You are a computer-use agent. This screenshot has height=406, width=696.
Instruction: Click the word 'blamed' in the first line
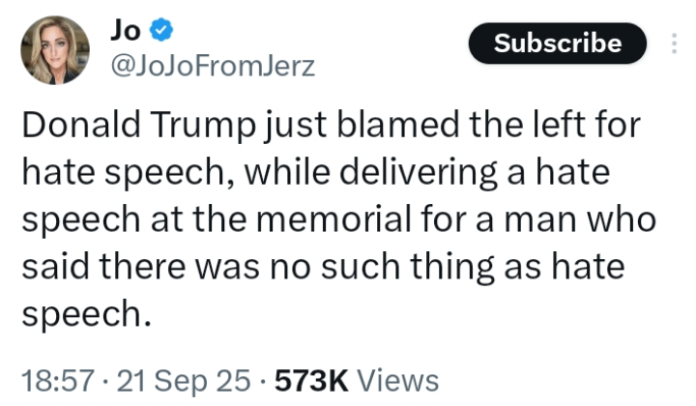pyautogui.click(x=397, y=125)
